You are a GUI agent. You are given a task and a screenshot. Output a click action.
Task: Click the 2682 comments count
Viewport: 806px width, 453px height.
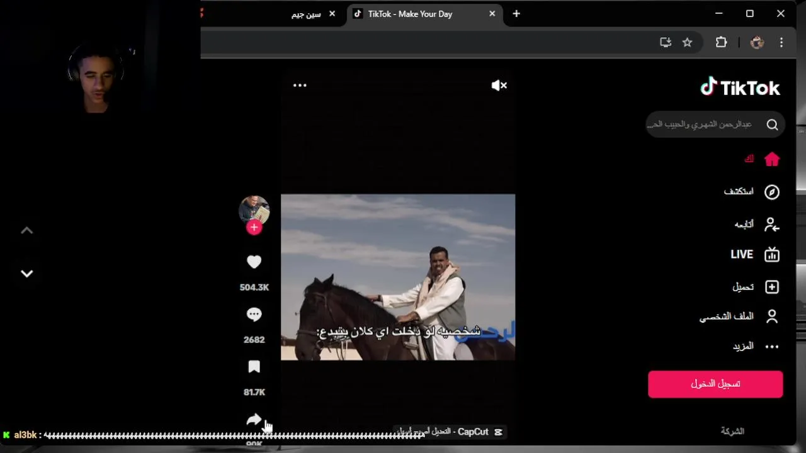(x=254, y=340)
